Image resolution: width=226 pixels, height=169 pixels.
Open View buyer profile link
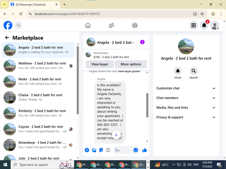tap(129, 71)
